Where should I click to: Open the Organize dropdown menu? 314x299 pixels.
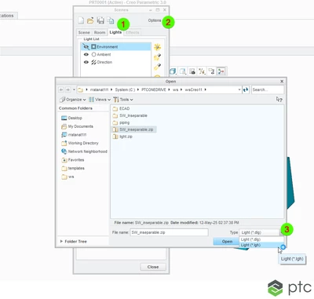(x=73, y=100)
